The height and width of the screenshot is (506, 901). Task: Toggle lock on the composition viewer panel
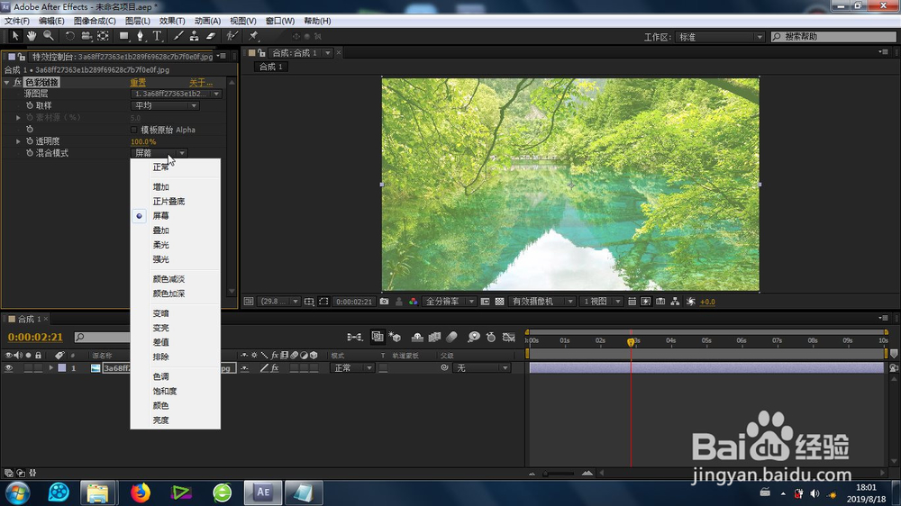[261, 53]
